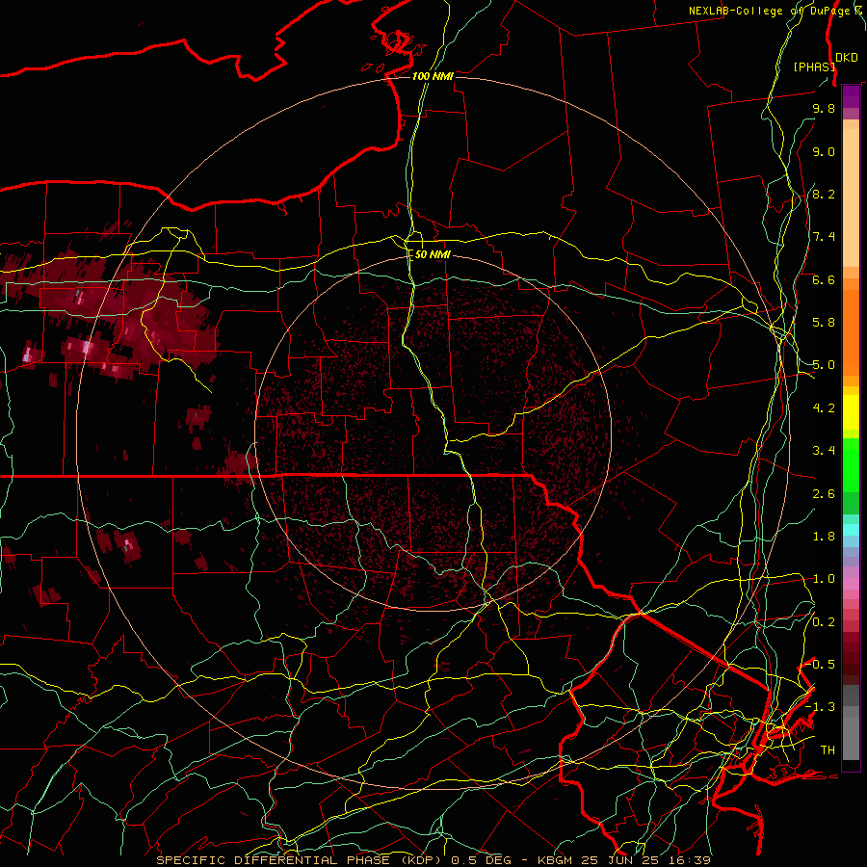The image size is (867, 867).
Task: Pick the bright green segment of color bar
Action: point(851,464)
